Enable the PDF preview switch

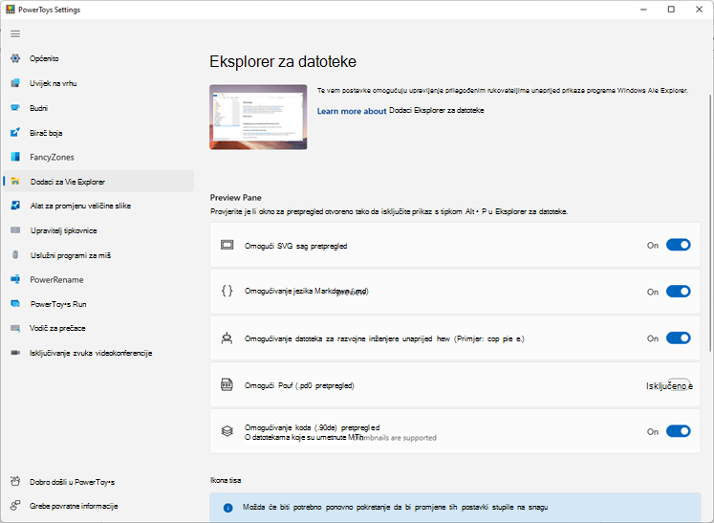tap(679, 385)
